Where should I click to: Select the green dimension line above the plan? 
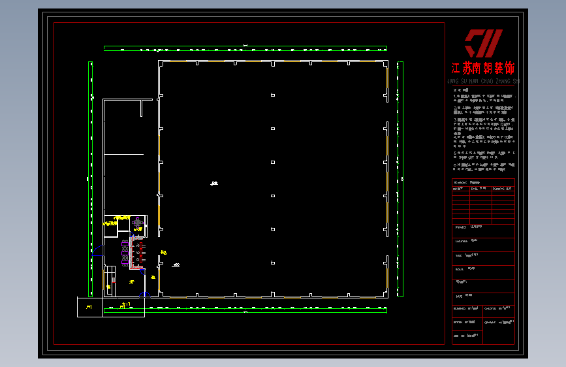click(x=245, y=48)
